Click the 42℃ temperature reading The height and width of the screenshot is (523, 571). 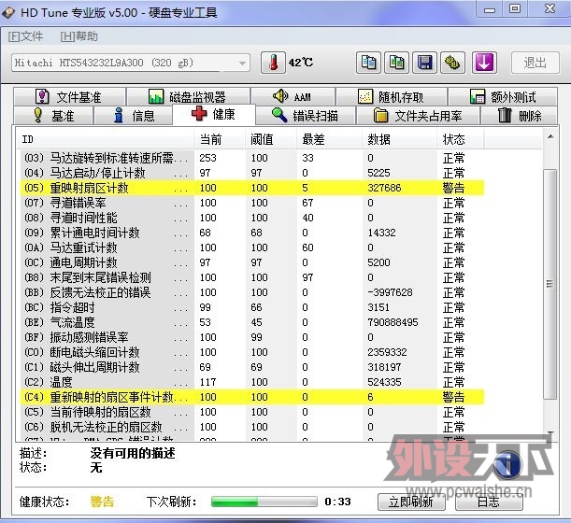click(x=300, y=63)
